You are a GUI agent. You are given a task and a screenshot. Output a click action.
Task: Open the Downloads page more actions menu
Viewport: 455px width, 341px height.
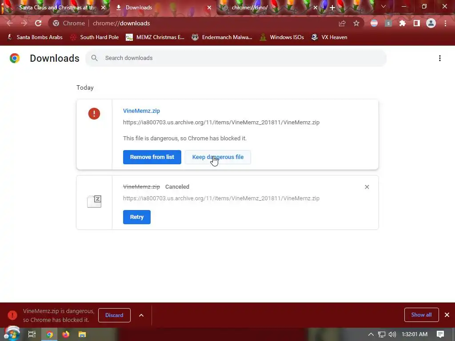click(440, 58)
